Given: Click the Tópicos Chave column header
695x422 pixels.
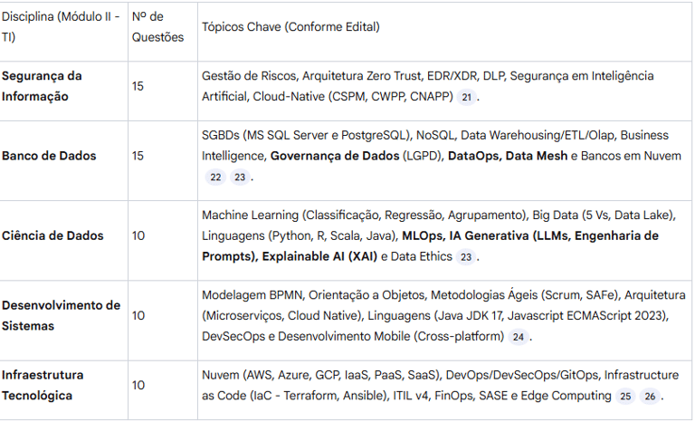Looking at the screenshot, I should point(290,27).
